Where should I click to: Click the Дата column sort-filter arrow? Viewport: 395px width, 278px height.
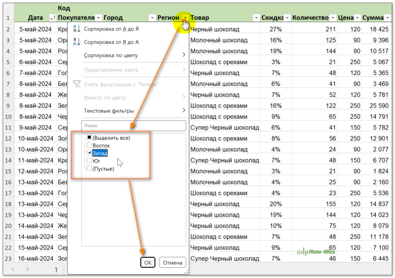click(52, 18)
